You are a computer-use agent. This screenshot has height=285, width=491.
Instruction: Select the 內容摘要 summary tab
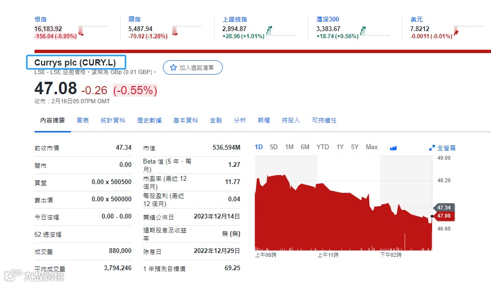[x=53, y=121]
